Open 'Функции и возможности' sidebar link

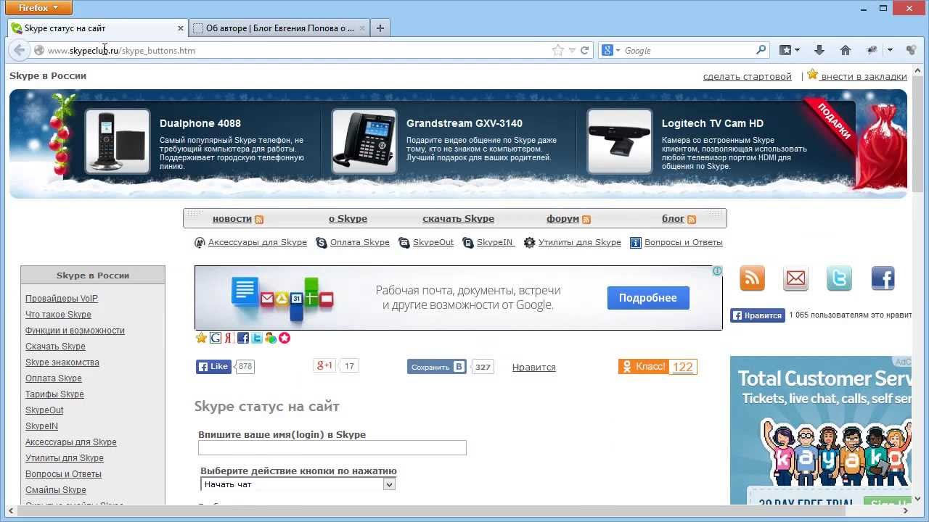(75, 331)
